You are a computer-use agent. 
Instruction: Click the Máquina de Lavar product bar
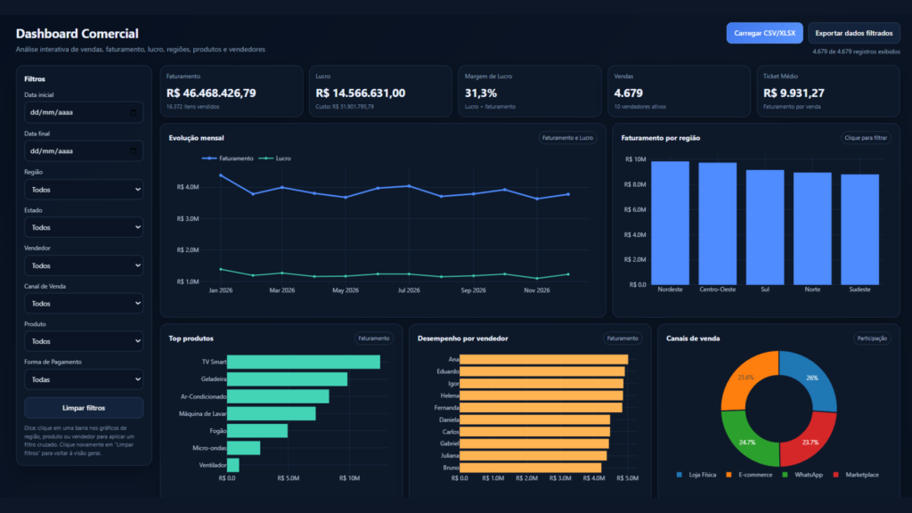tap(272, 413)
